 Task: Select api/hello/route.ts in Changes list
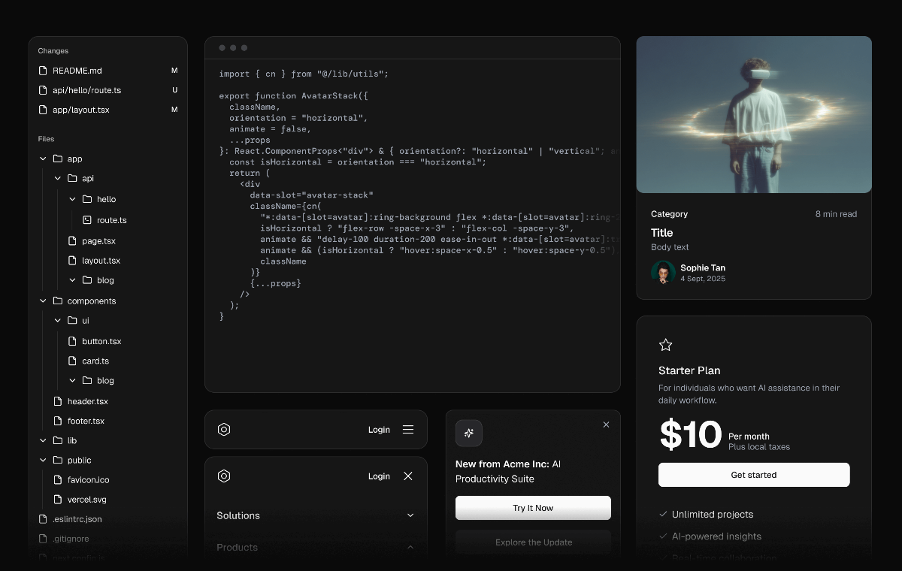[x=86, y=90]
